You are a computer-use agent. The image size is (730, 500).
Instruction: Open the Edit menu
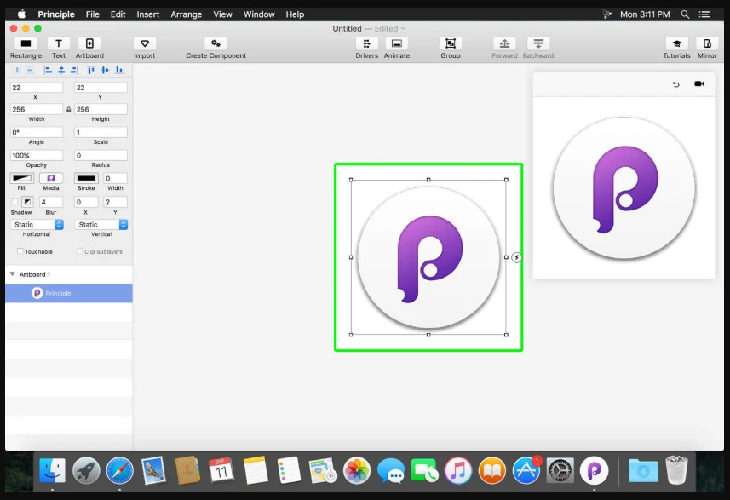[x=118, y=14]
